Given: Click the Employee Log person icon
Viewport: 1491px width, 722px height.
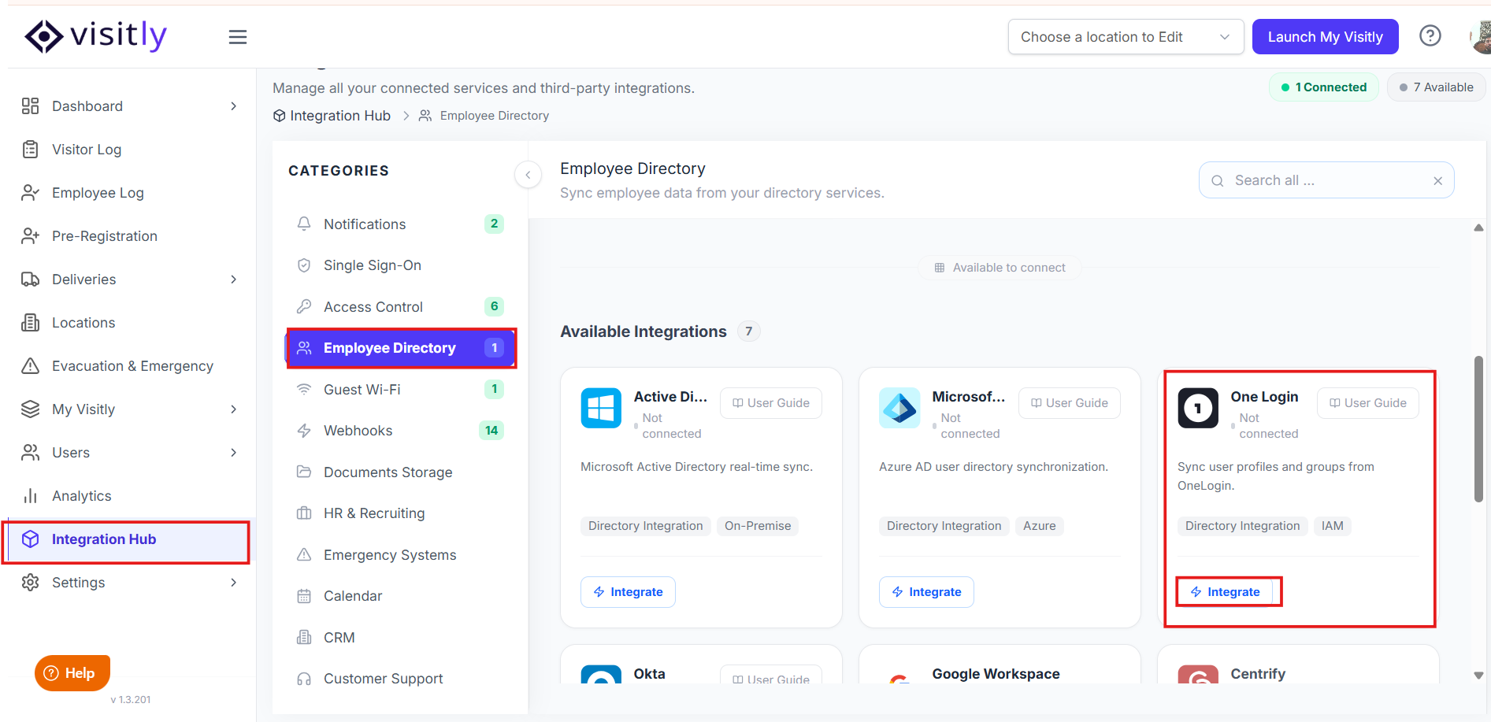Looking at the screenshot, I should (x=30, y=193).
